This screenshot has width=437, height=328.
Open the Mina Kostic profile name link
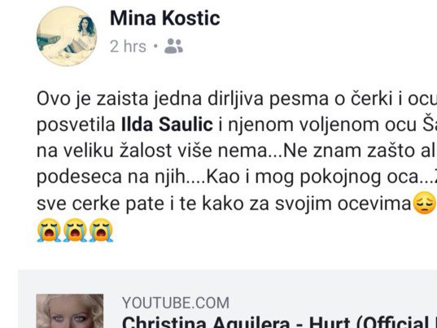[165, 19]
